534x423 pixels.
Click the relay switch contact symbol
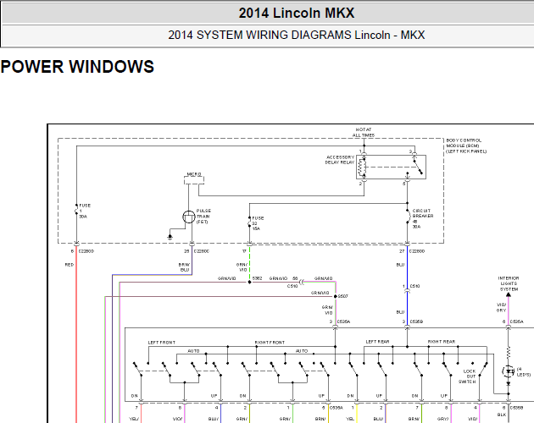[418, 165]
